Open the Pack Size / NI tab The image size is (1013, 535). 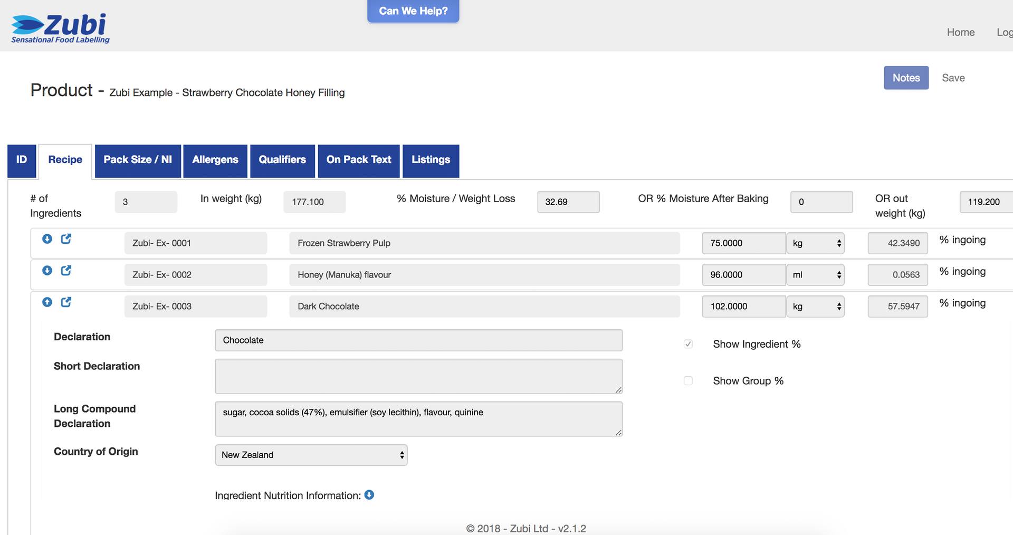coord(138,160)
